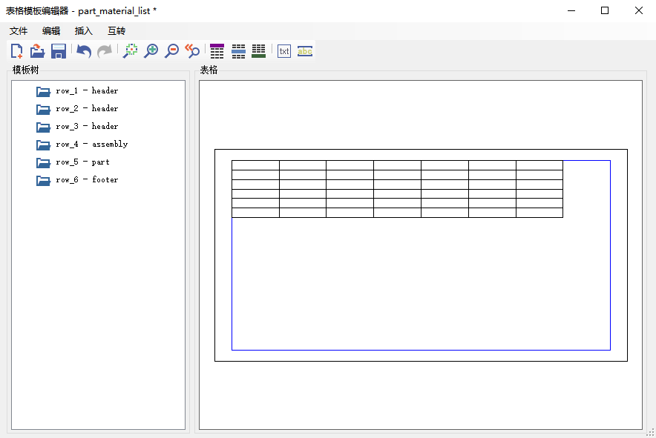
Task: Create a new template file
Action: pos(17,51)
